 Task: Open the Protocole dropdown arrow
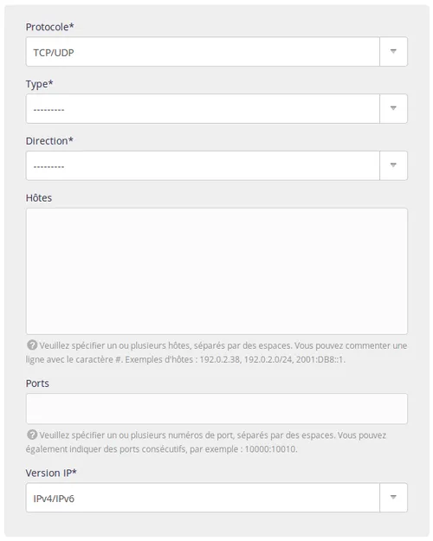point(393,51)
